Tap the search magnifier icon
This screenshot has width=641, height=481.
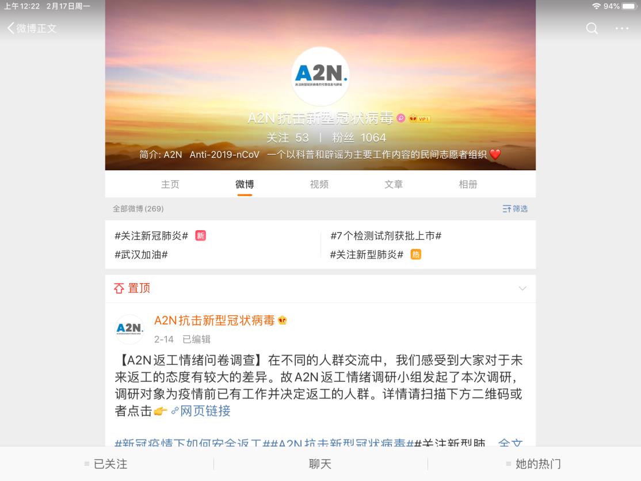tap(592, 28)
